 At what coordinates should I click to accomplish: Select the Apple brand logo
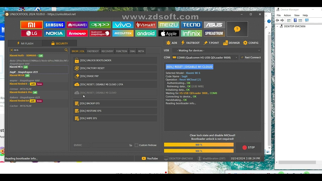point(169,33)
